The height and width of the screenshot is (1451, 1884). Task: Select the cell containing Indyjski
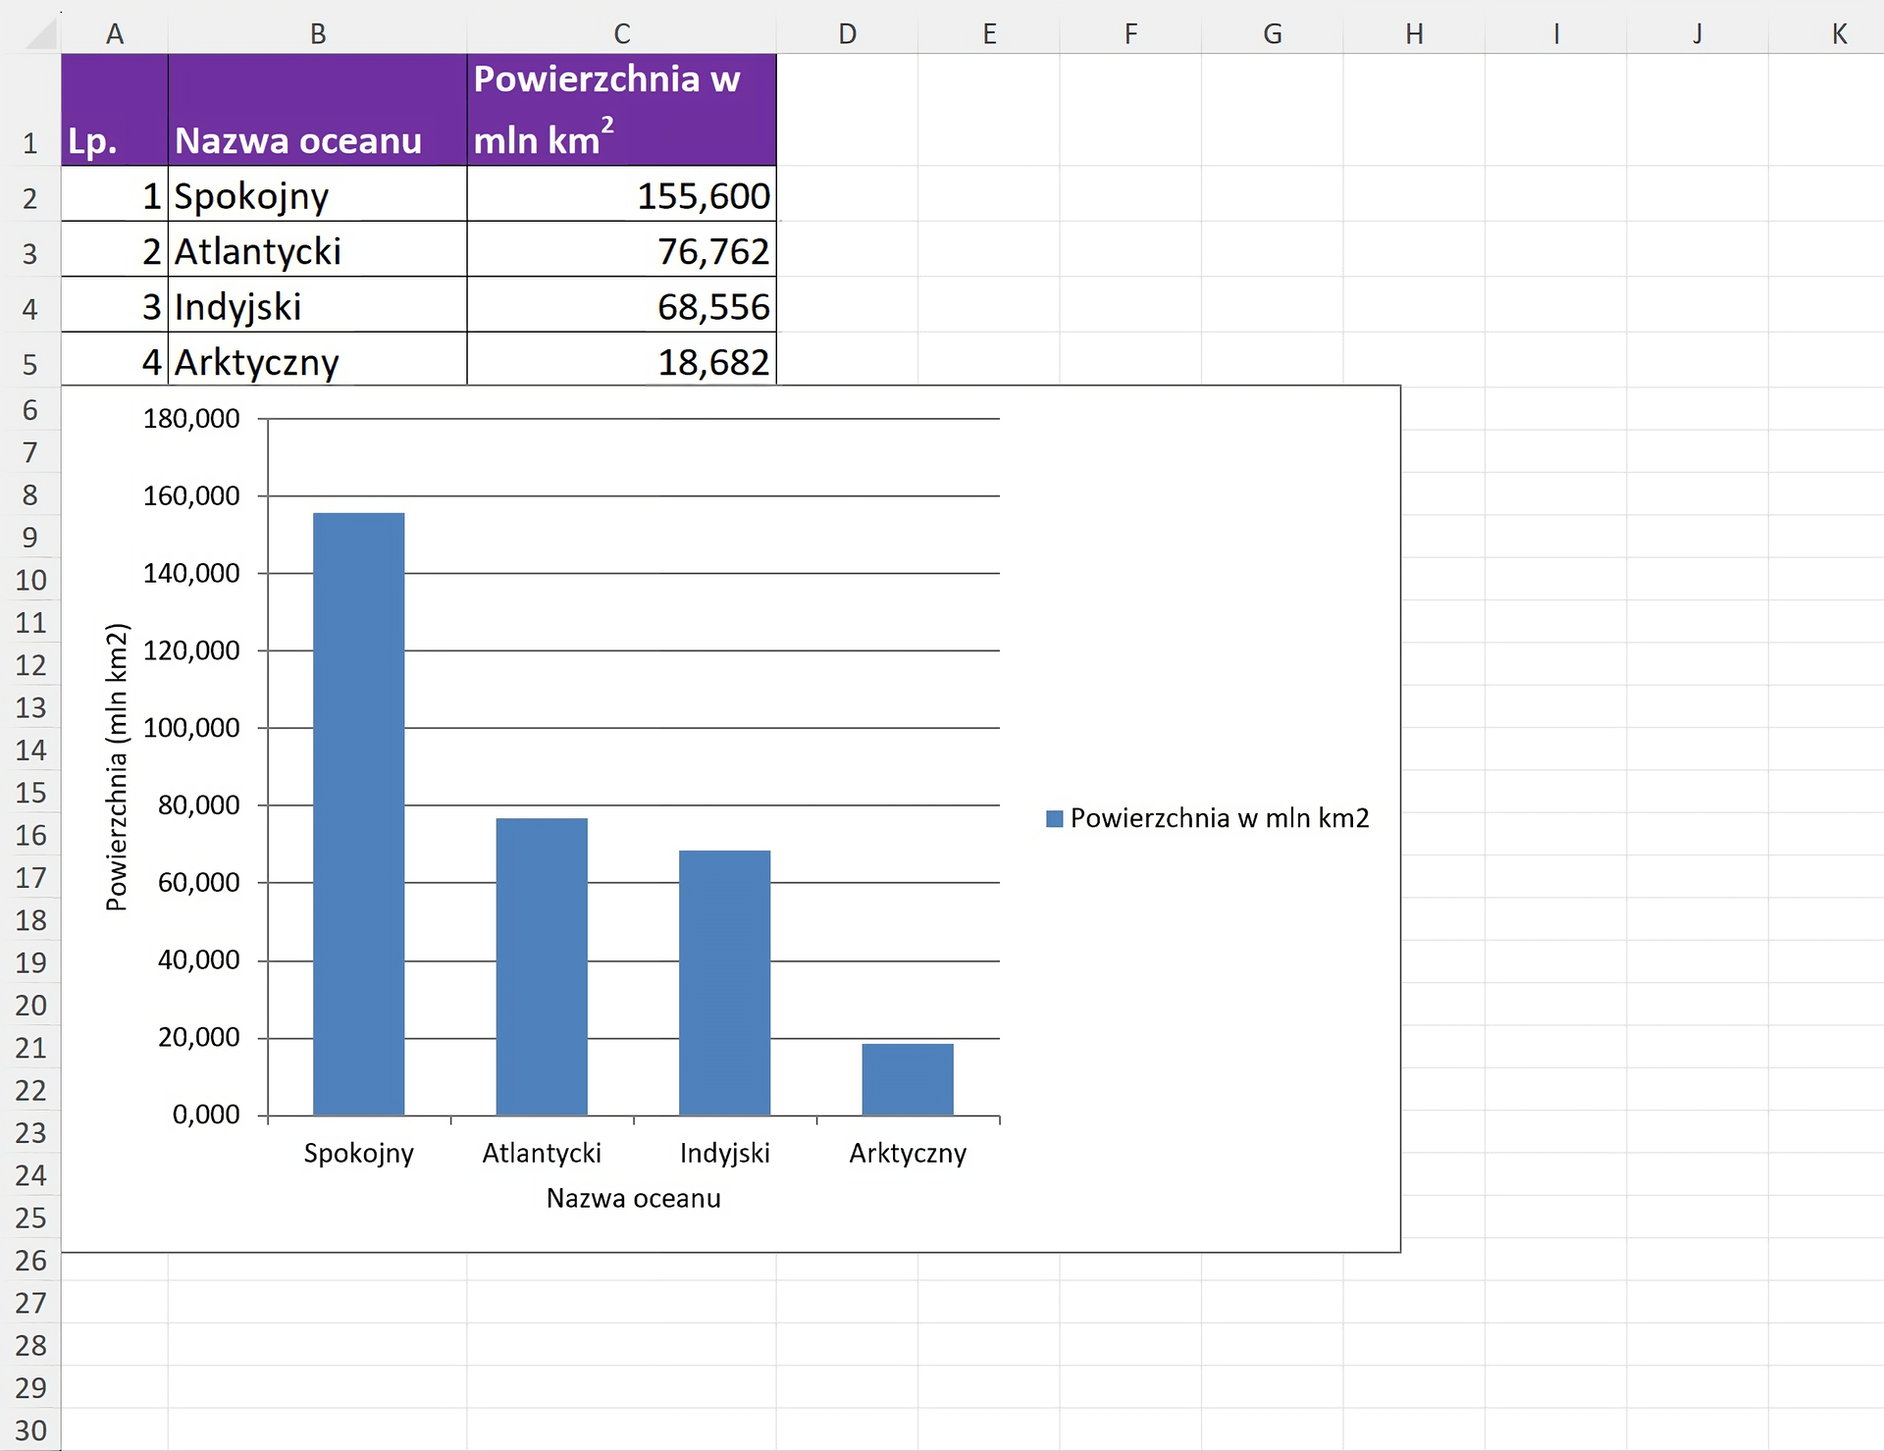pyautogui.click(x=317, y=307)
